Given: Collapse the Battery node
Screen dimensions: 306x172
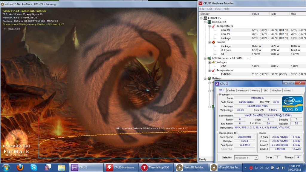Looking at the screenshot, I should coord(205,79).
